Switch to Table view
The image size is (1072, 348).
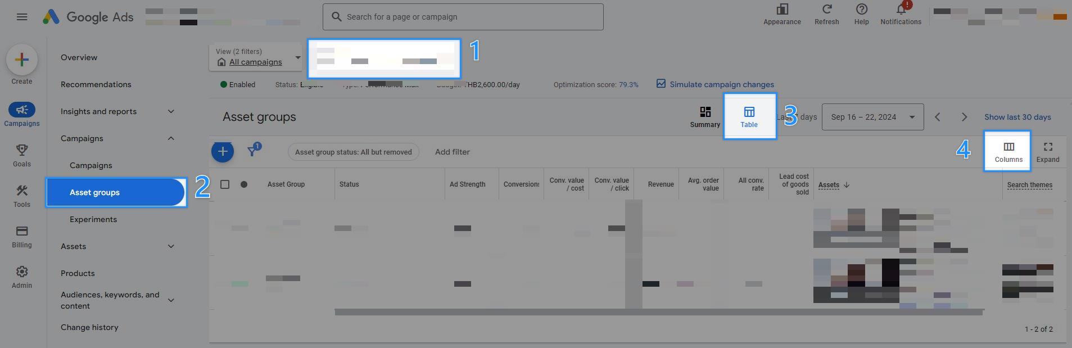(x=749, y=116)
